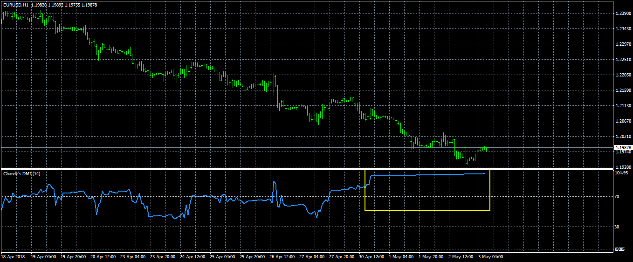
Task: Click the 27 Apr 20:00 time label
Action: coord(342,257)
